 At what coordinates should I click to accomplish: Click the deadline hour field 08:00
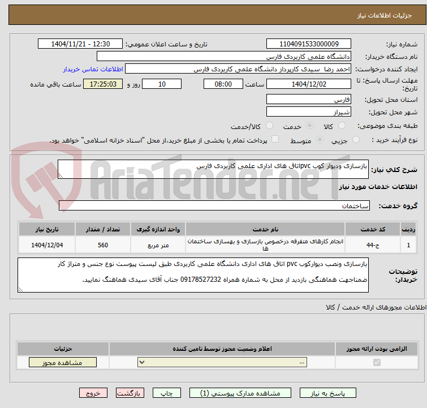click(223, 84)
